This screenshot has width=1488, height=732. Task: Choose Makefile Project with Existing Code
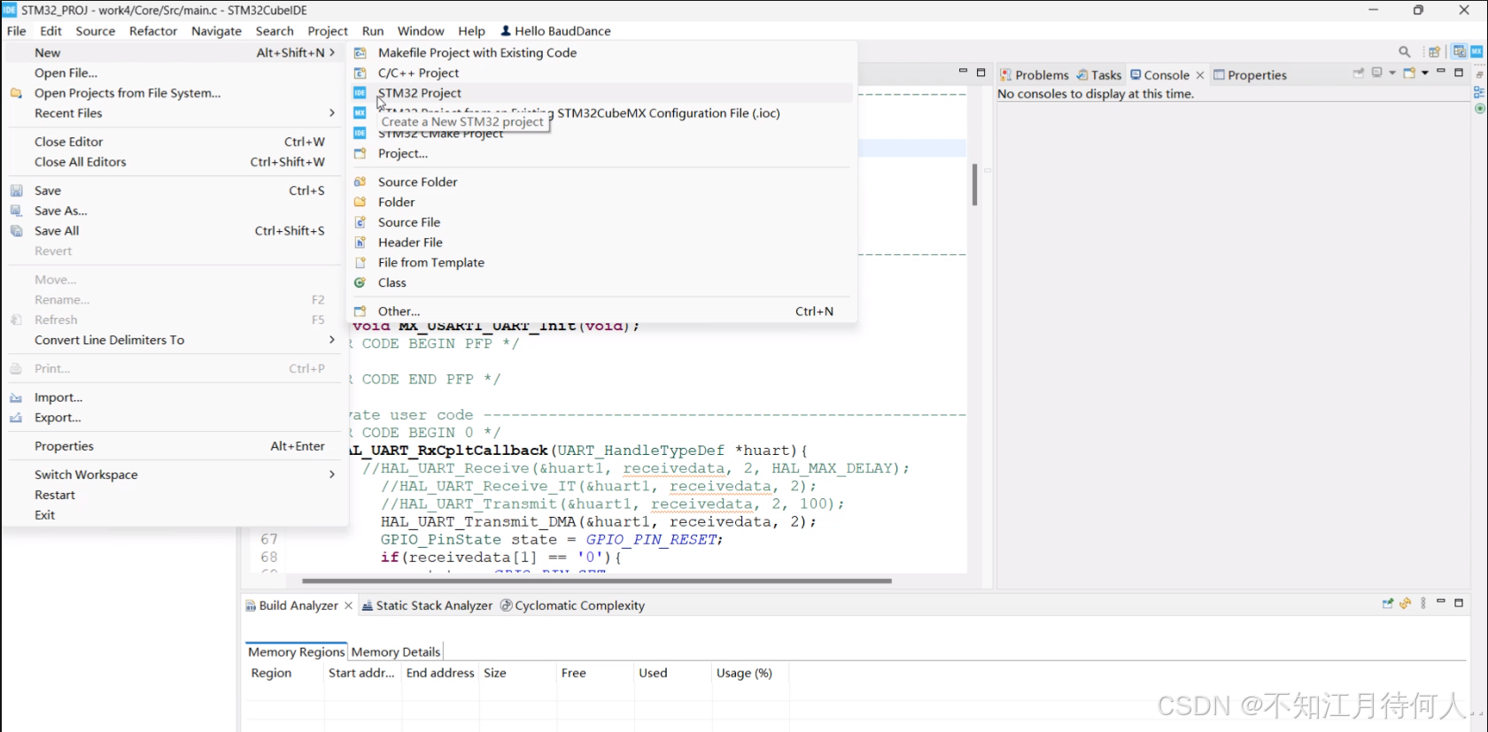[601, 53]
